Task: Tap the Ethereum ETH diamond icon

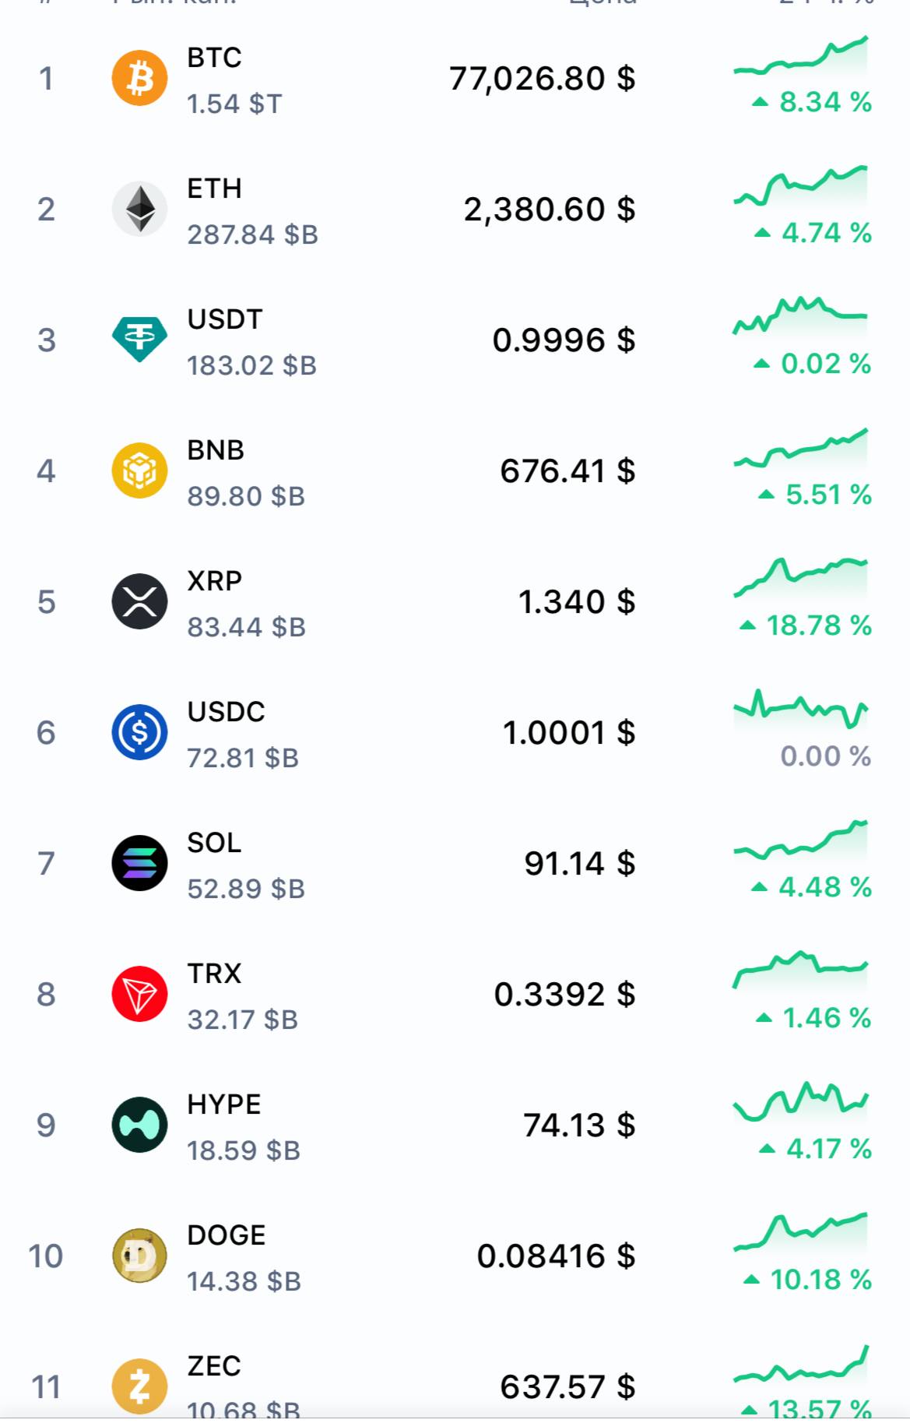Action: coord(139,209)
